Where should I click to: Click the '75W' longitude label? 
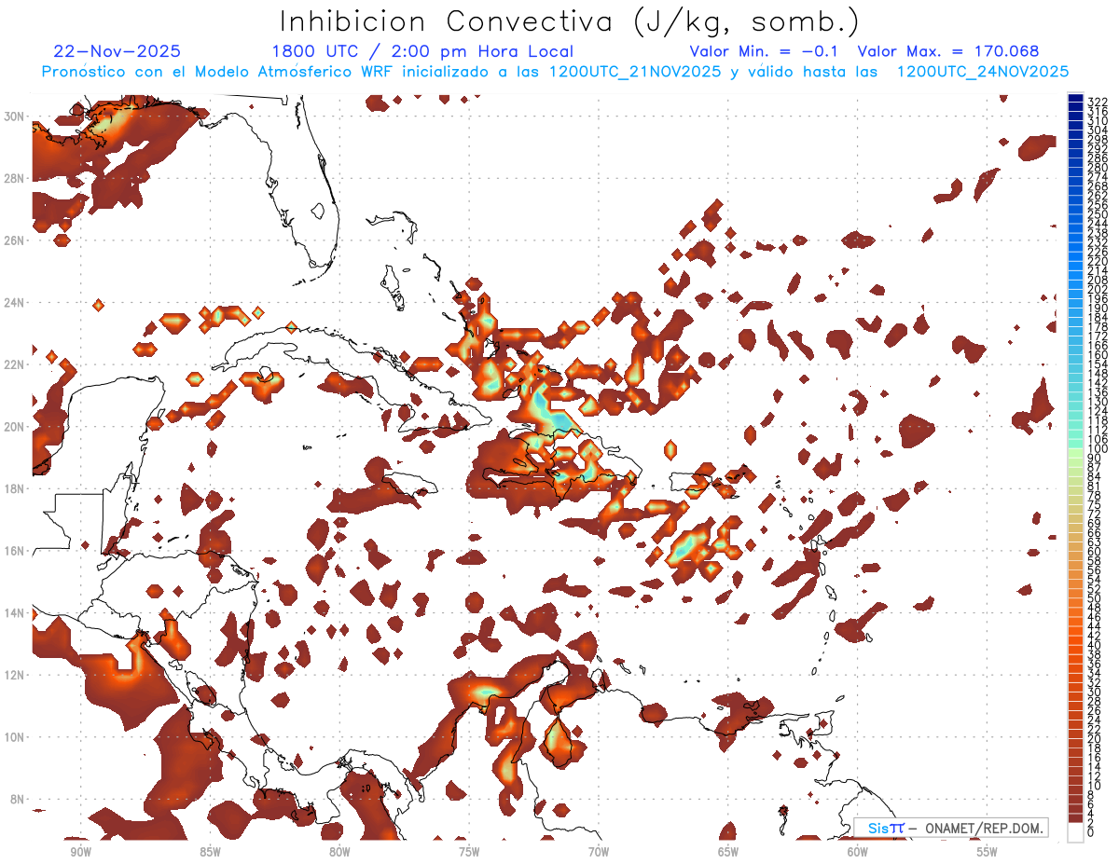[x=469, y=851]
